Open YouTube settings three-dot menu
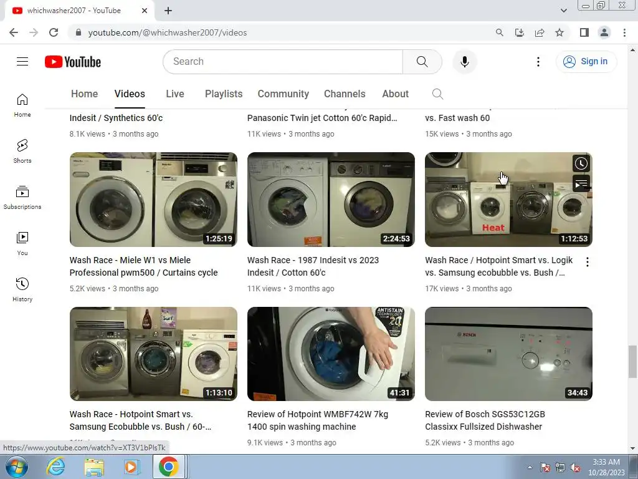The image size is (638, 479). pyautogui.click(x=538, y=62)
